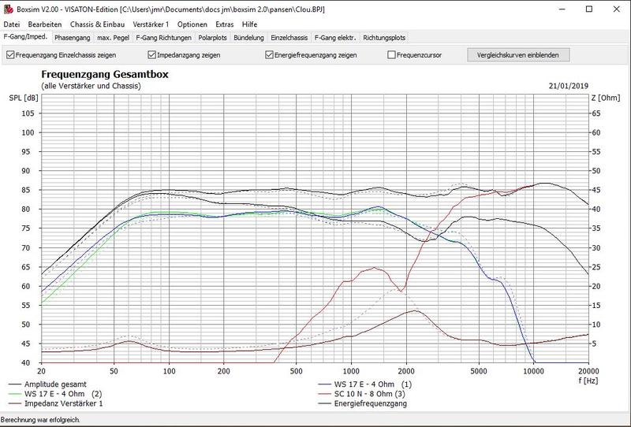Open the Bearbeiten menu
The height and width of the screenshot is (427, 631).
[x=44, y=24]
